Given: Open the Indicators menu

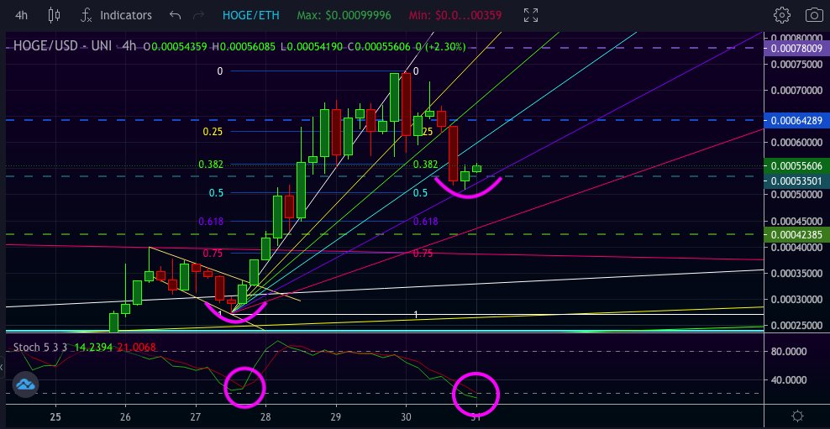Looking at the screenshot, I should pos(116,15).
